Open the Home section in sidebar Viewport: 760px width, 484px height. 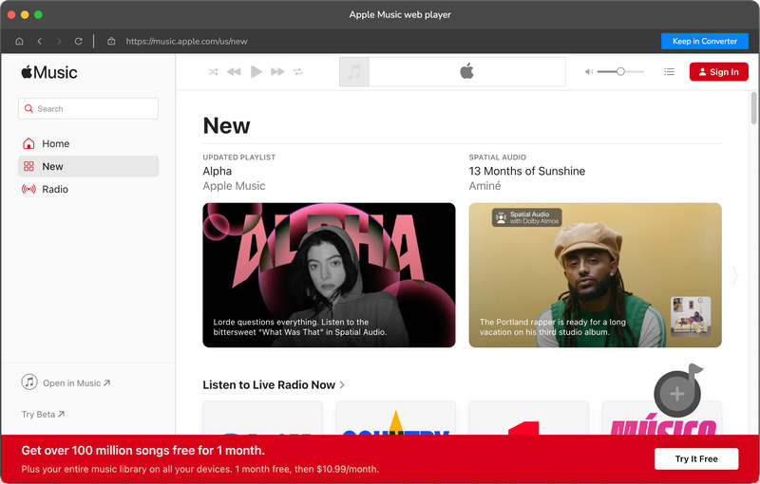point(88,143)
